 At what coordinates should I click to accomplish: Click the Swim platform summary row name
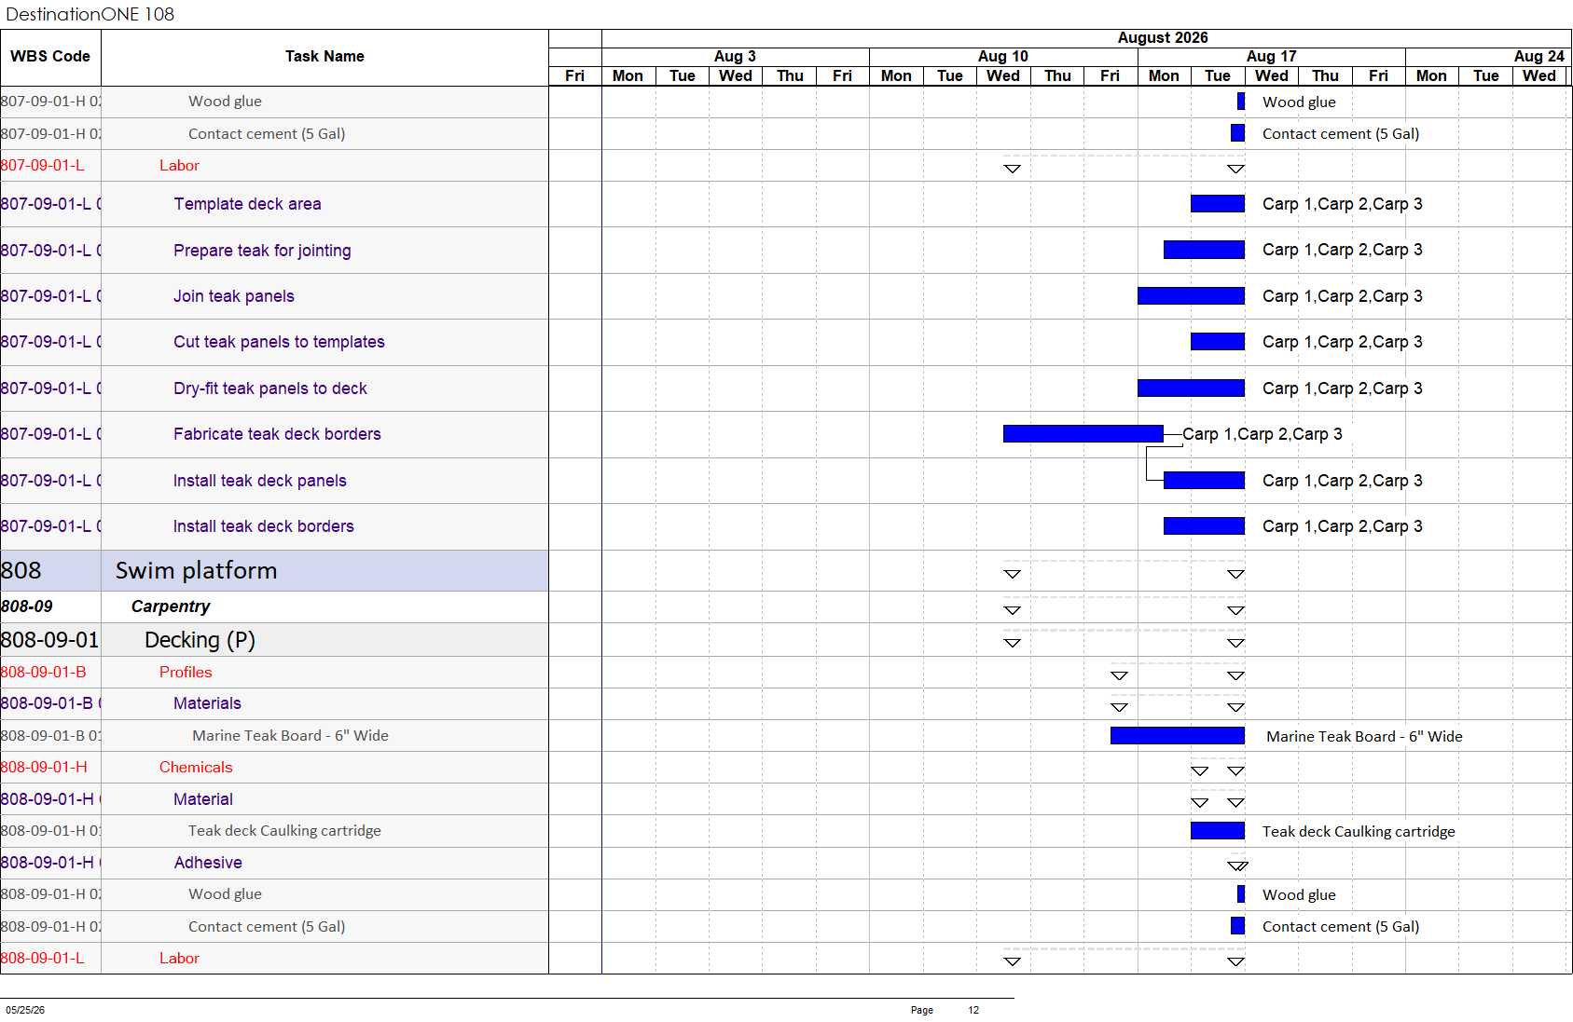point(197,571)
